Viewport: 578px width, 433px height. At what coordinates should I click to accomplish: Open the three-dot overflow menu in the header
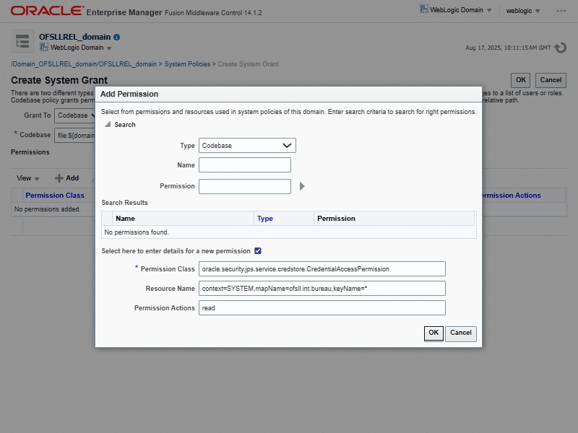pyautogui.click(x=561, y=11)
